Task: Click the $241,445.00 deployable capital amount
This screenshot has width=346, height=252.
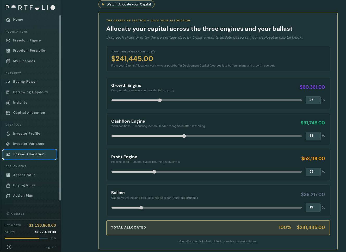Action: (x=132, y=59)
